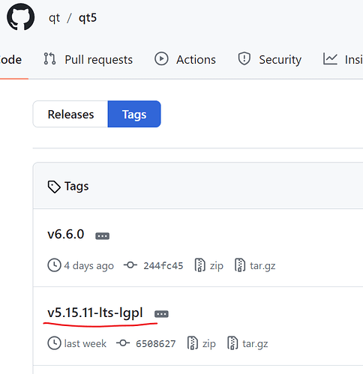This screenshot has width=363, height=374.
Task: Open the v6.6.0 tag link
Action: (66, 234)
